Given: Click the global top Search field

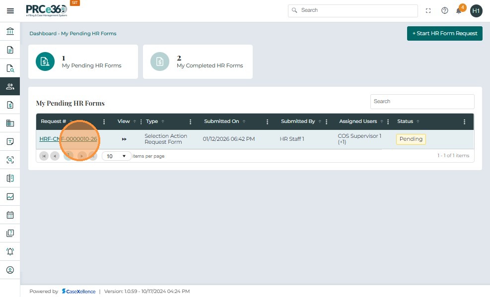Looking at the screenshot, I should pos(353,10).
